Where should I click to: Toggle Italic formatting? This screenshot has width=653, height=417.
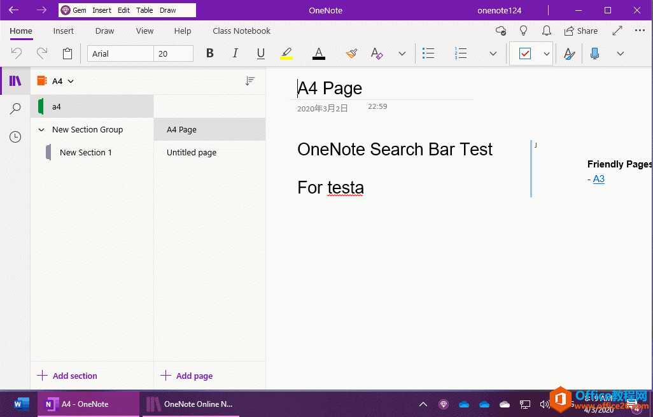tap(235, 53)
